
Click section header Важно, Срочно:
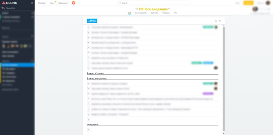point(95,73)
